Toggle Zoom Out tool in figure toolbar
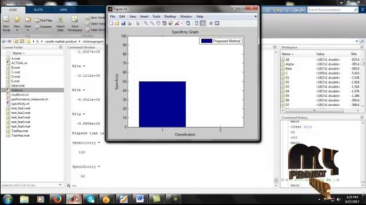 [152, 23]
